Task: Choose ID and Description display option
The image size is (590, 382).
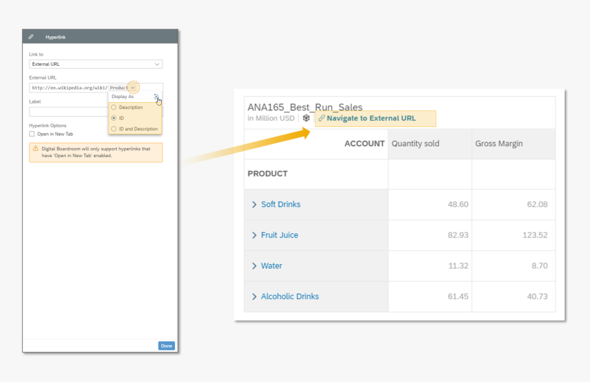Action: [x=114, y=129]
